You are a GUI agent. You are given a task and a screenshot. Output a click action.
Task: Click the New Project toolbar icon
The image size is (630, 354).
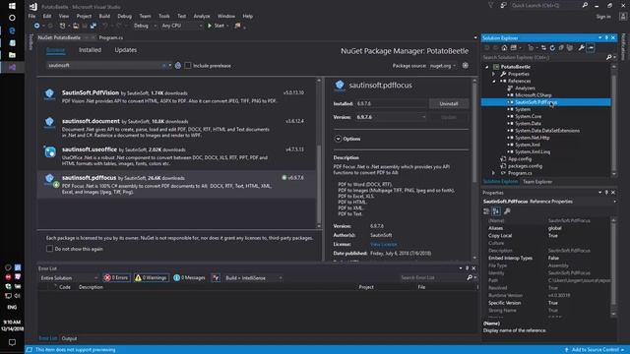click(x=62, y=26)
